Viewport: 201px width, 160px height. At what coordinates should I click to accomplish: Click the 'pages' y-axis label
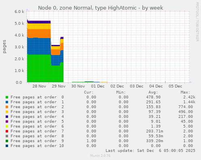coord(4,47)
